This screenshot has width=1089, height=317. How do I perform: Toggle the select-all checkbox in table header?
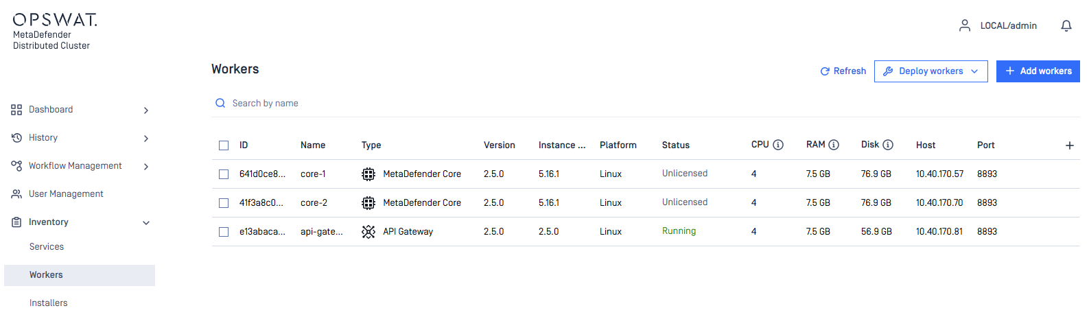point(224,145)
